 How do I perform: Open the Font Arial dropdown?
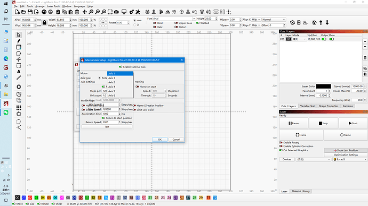174,19
